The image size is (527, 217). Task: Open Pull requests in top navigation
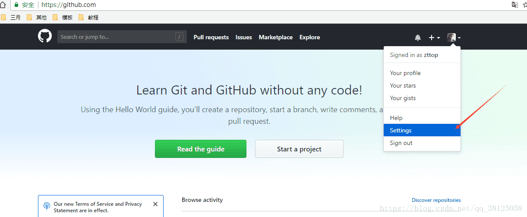211,37
